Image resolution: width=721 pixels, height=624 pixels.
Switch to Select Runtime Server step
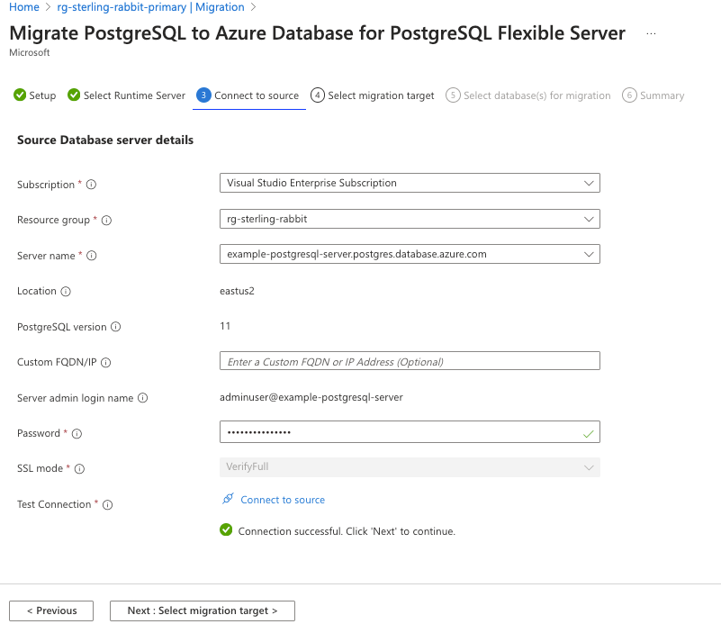(127, 95)
